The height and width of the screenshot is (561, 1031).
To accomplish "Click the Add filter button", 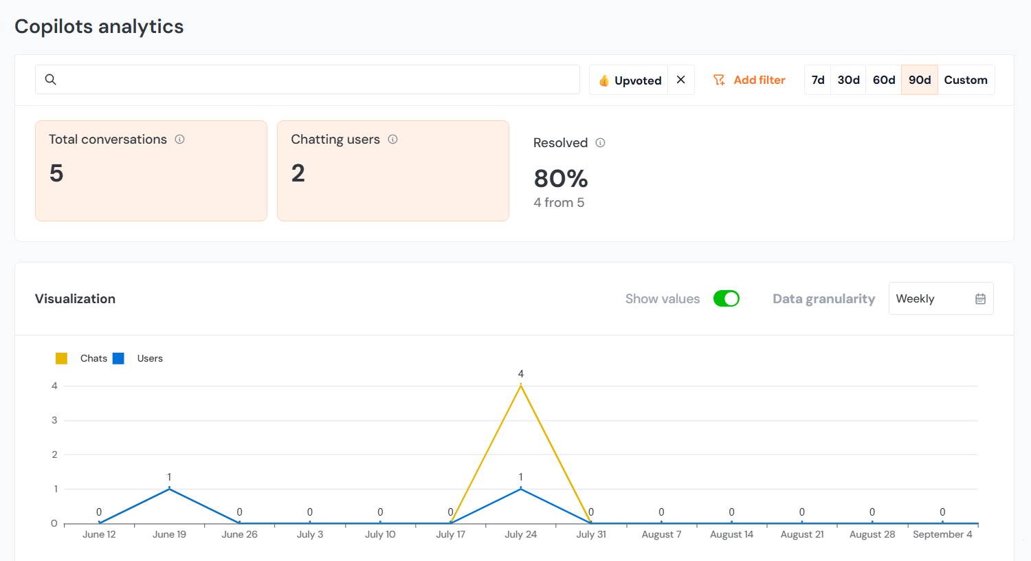I will [x=758, y=80].
